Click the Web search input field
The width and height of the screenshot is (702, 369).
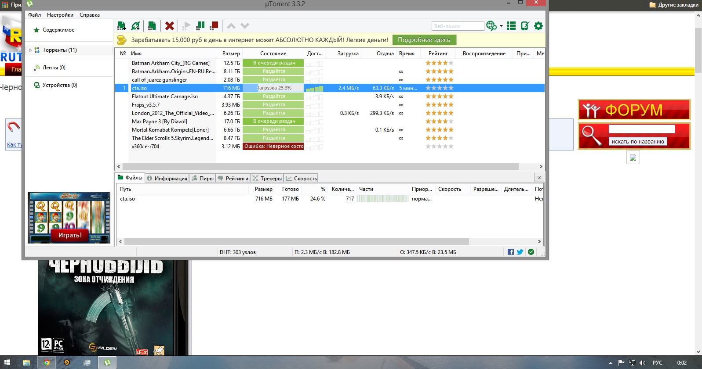(458, 26)
